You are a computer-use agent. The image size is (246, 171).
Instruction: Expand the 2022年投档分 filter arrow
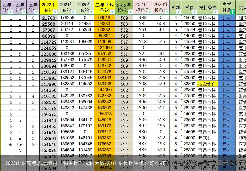(x=131, y=12)
